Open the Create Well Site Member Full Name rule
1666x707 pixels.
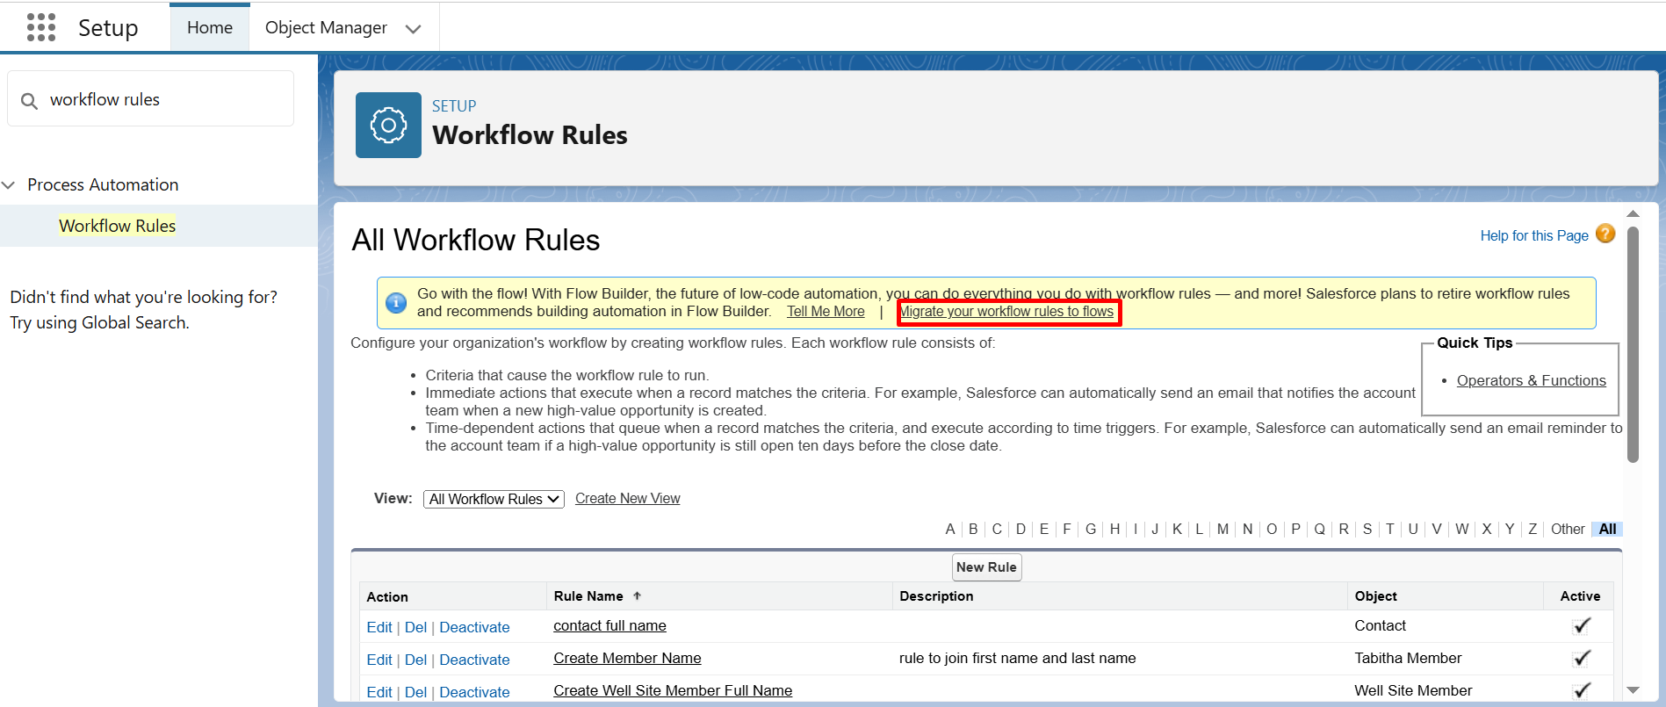pyautogui.click(x=673, y=690)
